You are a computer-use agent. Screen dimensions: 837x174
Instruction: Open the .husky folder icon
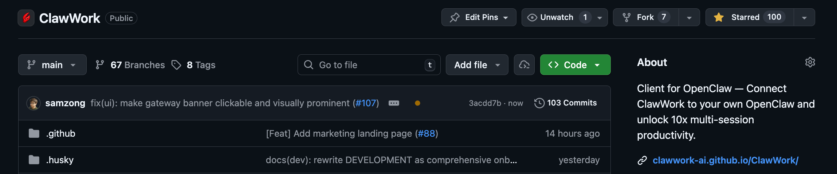34,160
